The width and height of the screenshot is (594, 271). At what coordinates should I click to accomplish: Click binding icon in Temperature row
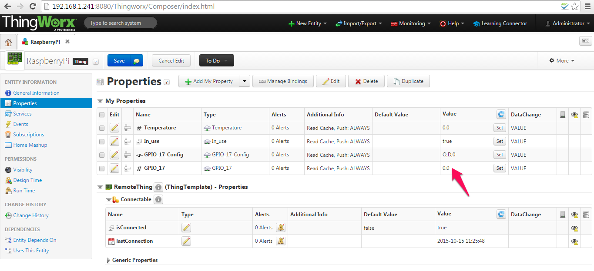[x=128, y=128]
